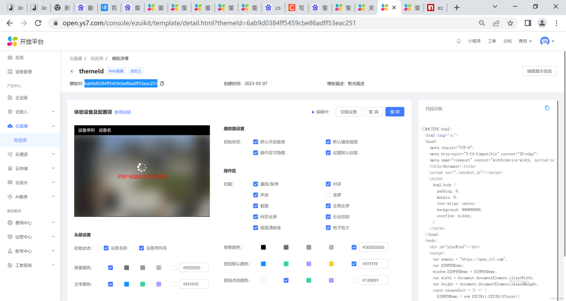566x301 pixels.
Task: Pick the black 背景颜色 swatch in 操作区
Action: pos(264,247)
